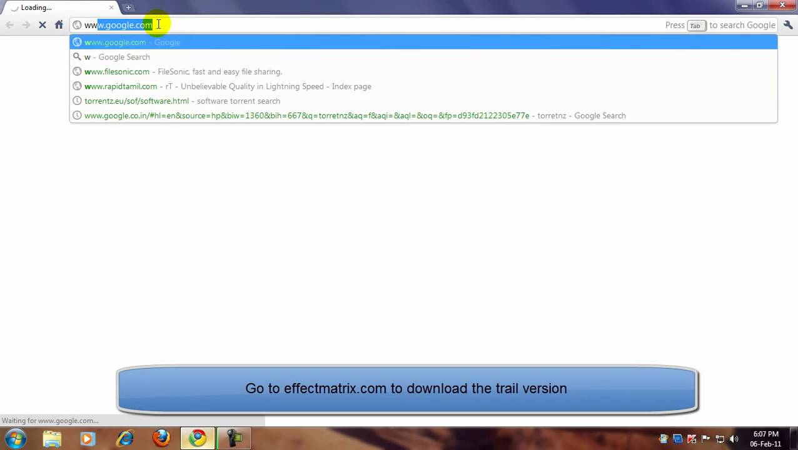Open the volume speaker control
This screenshot has height=450, width=798.
click(x=734, y=439)
